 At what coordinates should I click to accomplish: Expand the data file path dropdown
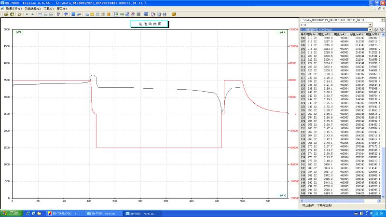coord(382,20)
